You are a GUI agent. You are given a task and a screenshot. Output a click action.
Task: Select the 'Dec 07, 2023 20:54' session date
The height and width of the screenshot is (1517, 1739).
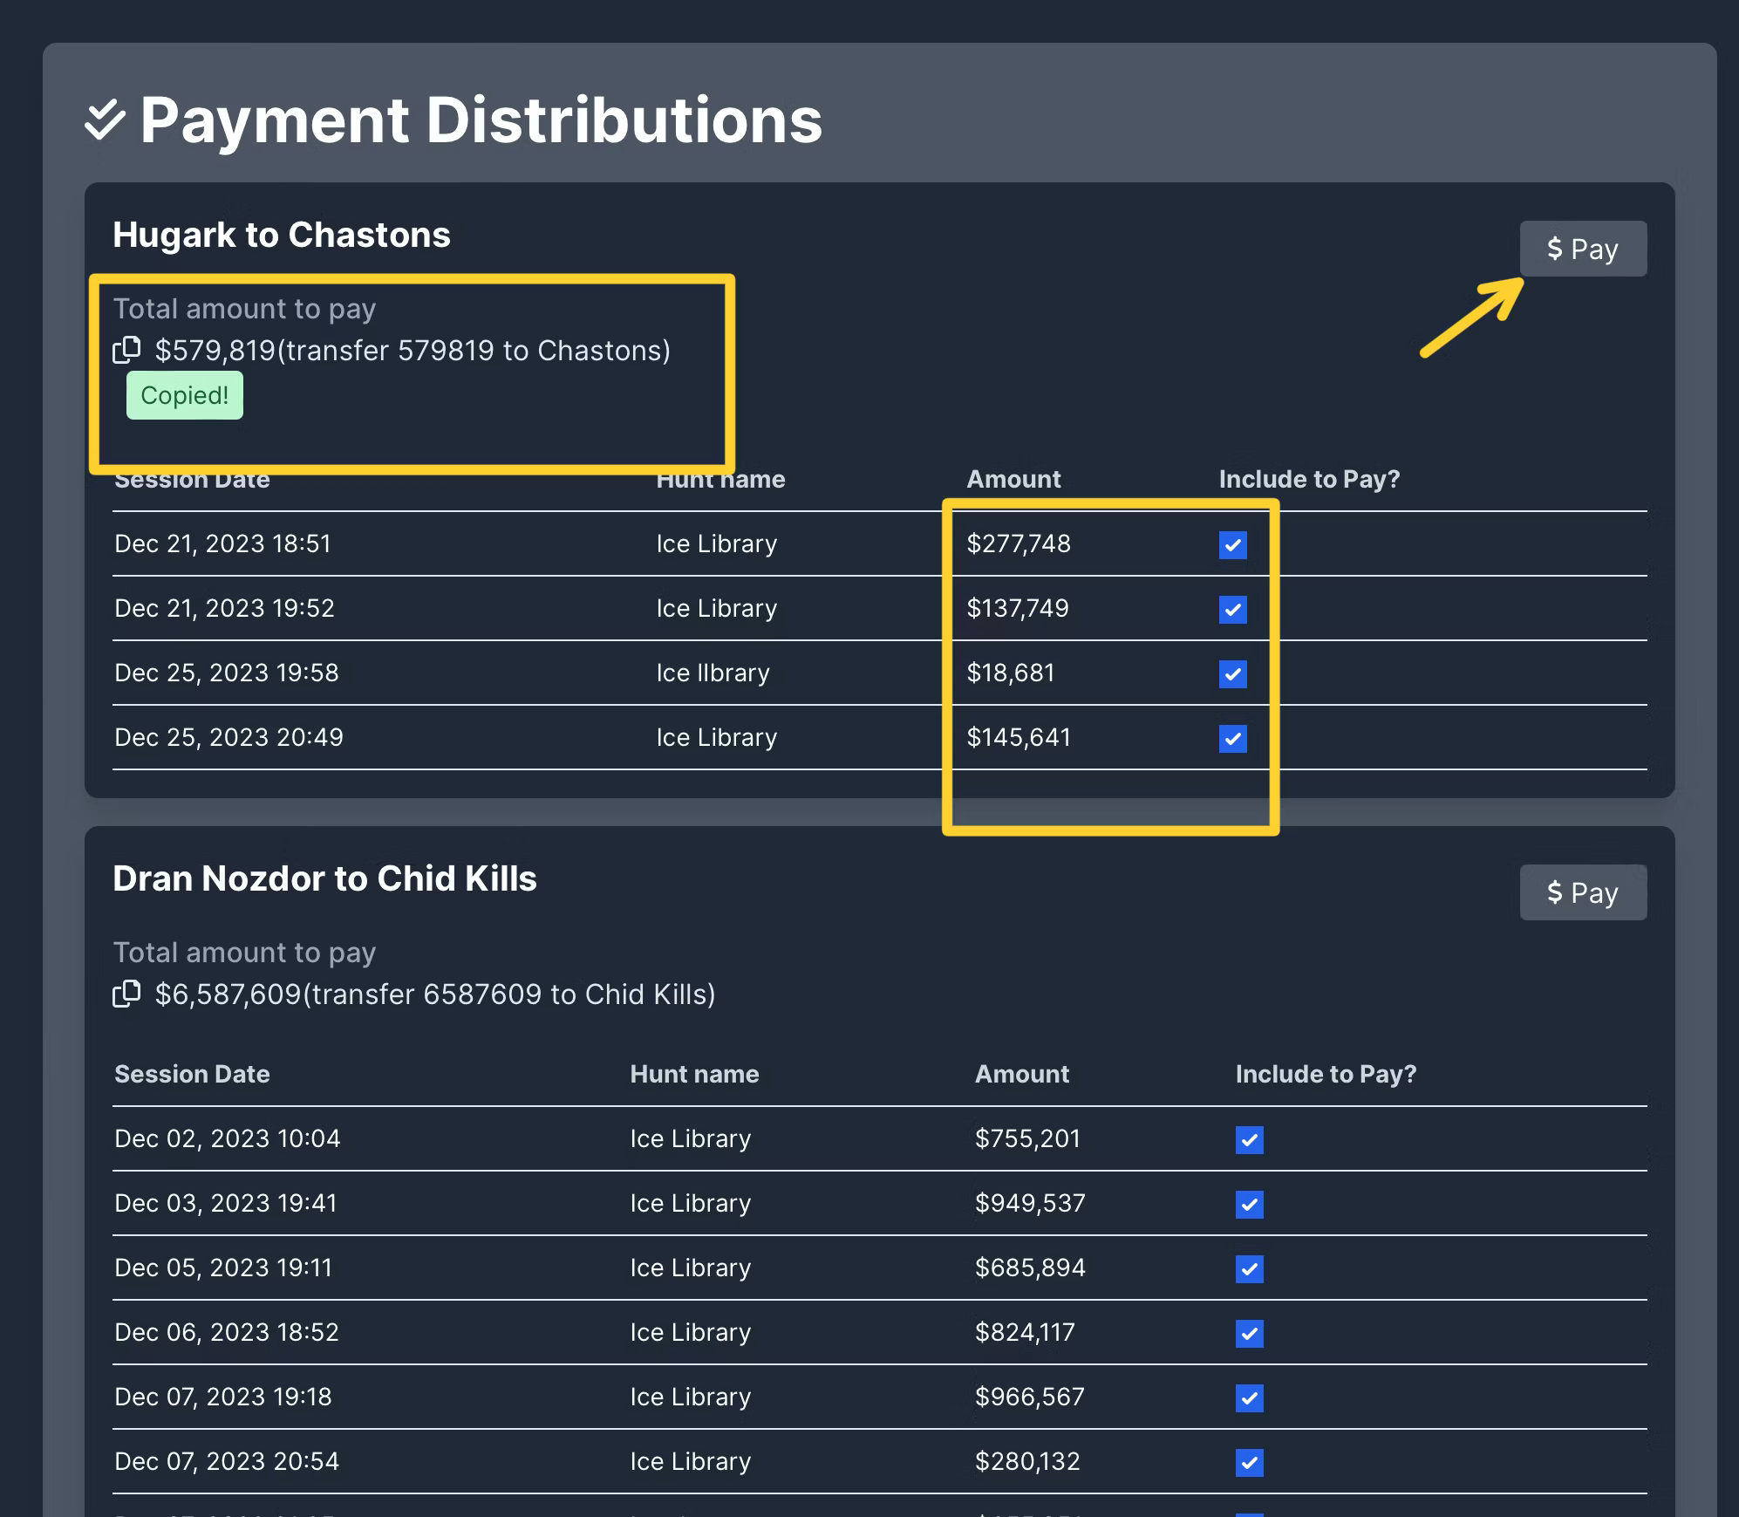click(227, 1461)
